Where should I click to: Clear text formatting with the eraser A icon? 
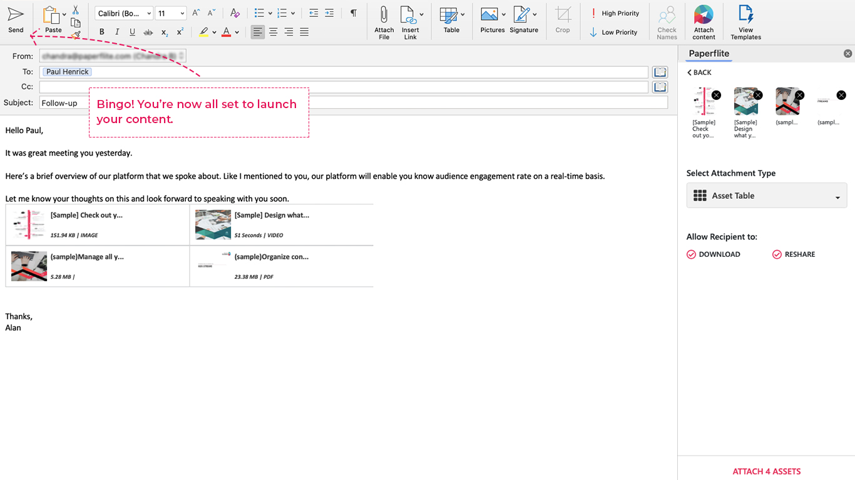point(235,13)
